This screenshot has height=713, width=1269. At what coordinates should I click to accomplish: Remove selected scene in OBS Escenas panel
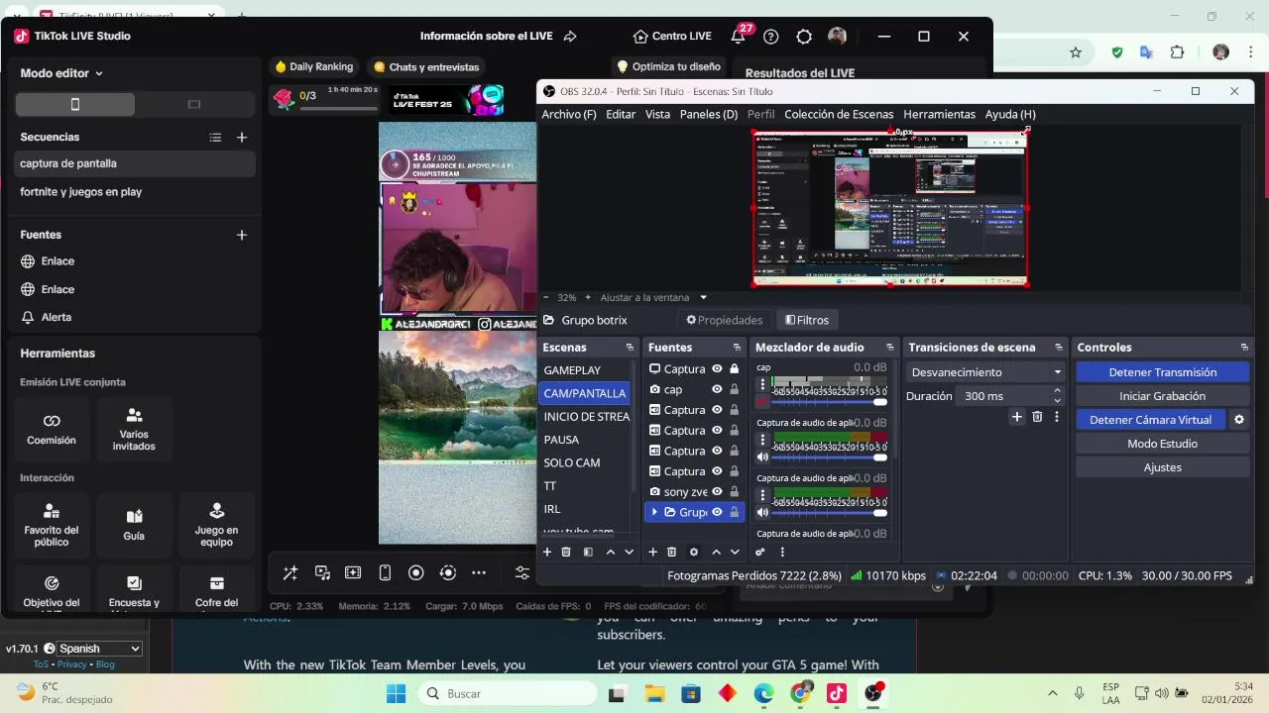click(566, 552)
